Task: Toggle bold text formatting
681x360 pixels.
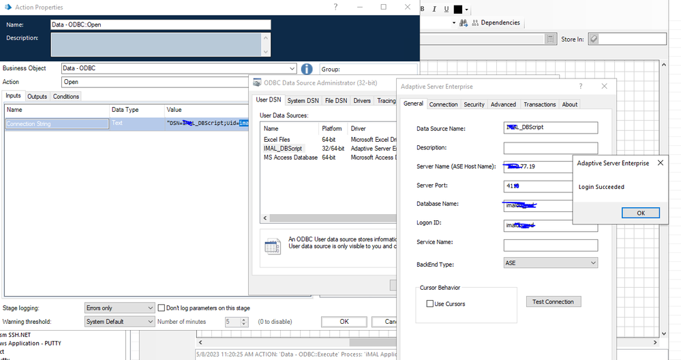Action: coord(423,9)
